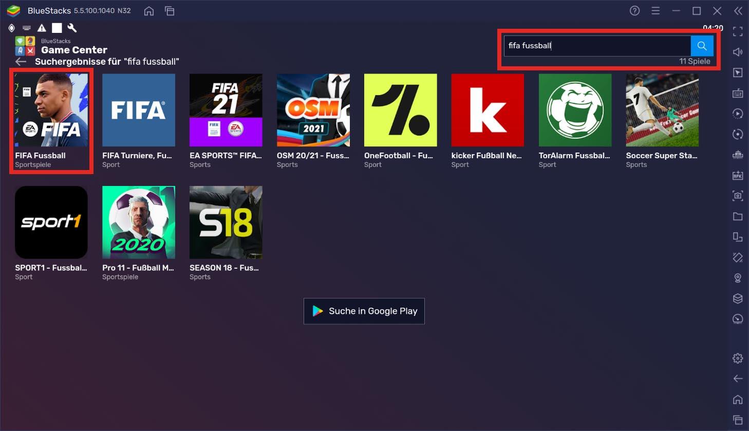Open the memory trim icon in sidebar
749x431 pixels.
pos(738,155)
